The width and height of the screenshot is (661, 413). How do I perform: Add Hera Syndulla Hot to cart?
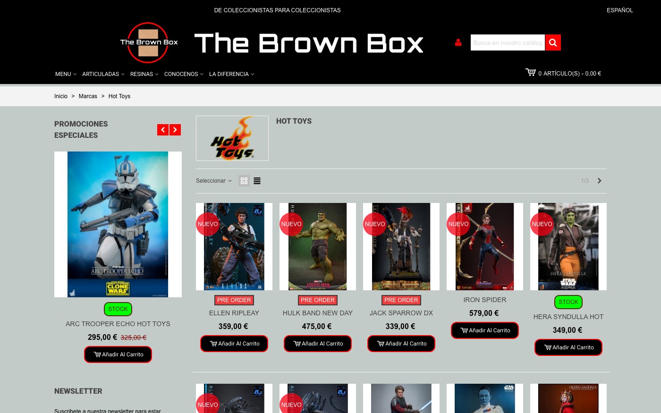[x=568, y=347]
